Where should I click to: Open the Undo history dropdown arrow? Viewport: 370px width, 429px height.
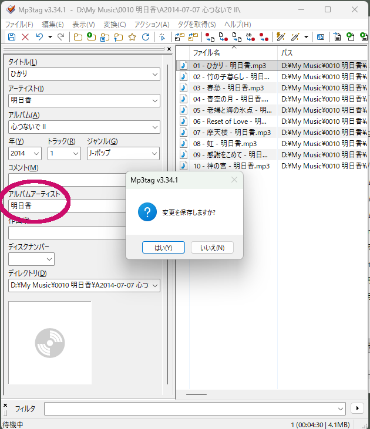point(50,36)
